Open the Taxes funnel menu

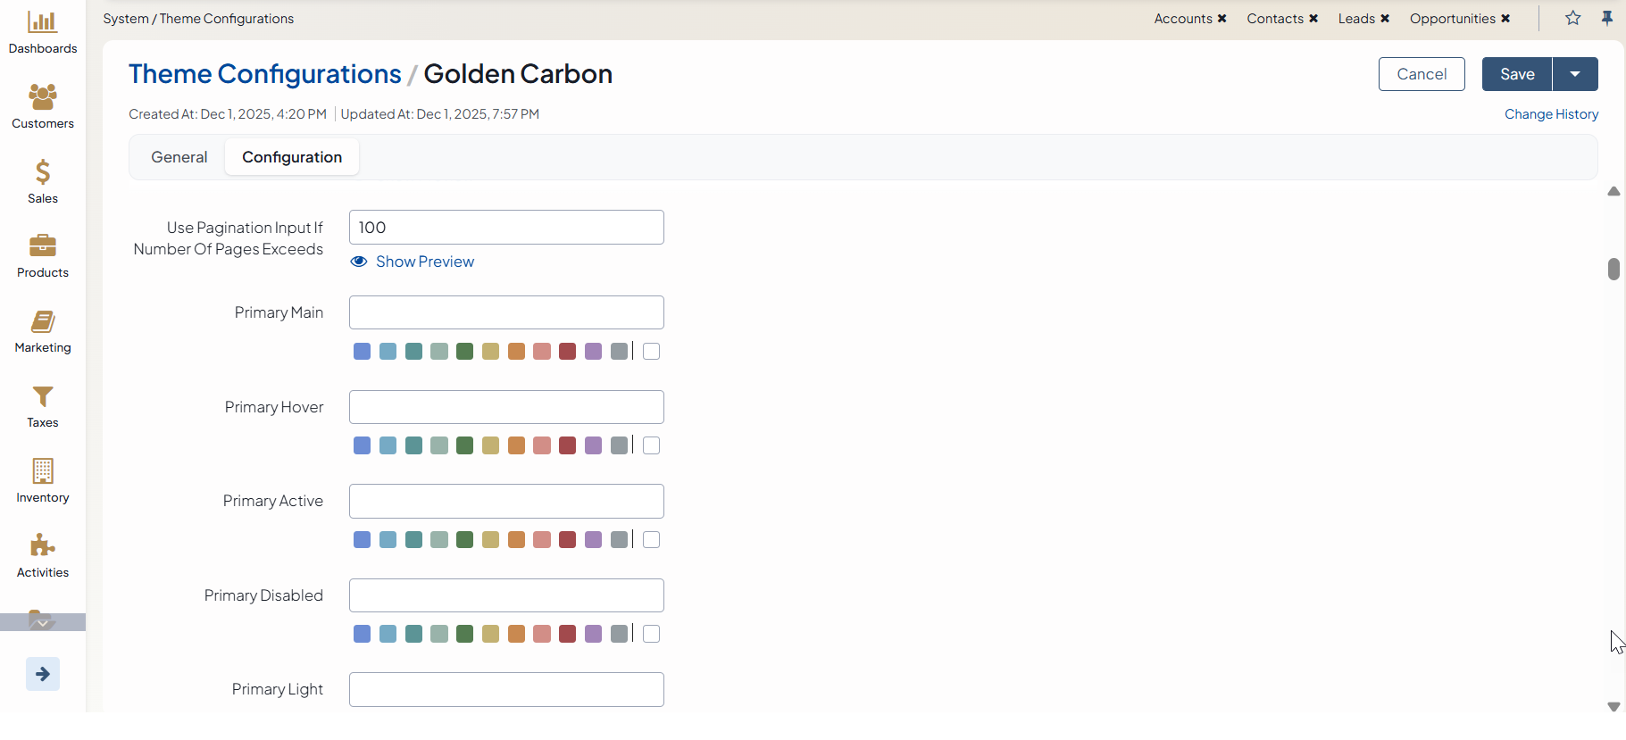point(43,406)
